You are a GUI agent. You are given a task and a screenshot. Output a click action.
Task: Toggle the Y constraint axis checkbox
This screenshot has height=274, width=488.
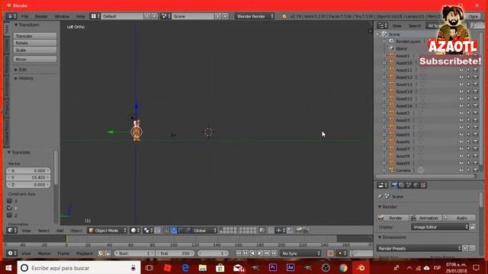tap(9, 208)
